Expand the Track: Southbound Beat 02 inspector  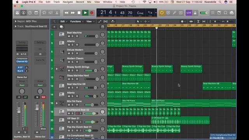pos(16,26)
